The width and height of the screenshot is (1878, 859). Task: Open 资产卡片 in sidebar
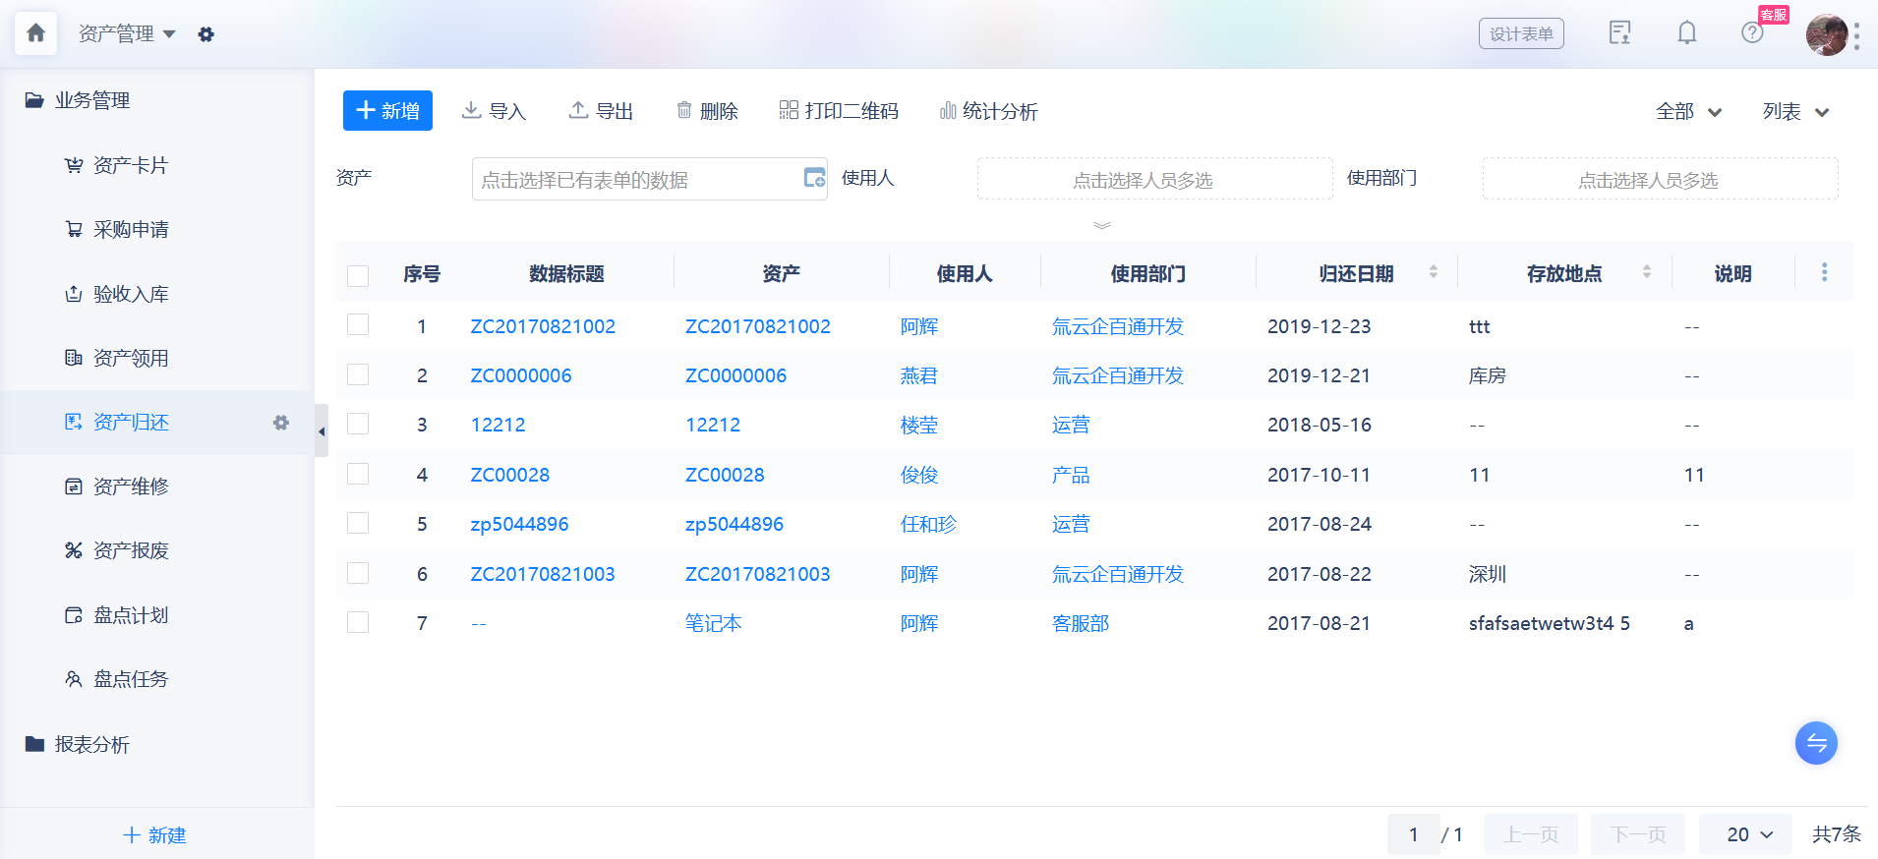pyautogui.click(x=131, y=165)
